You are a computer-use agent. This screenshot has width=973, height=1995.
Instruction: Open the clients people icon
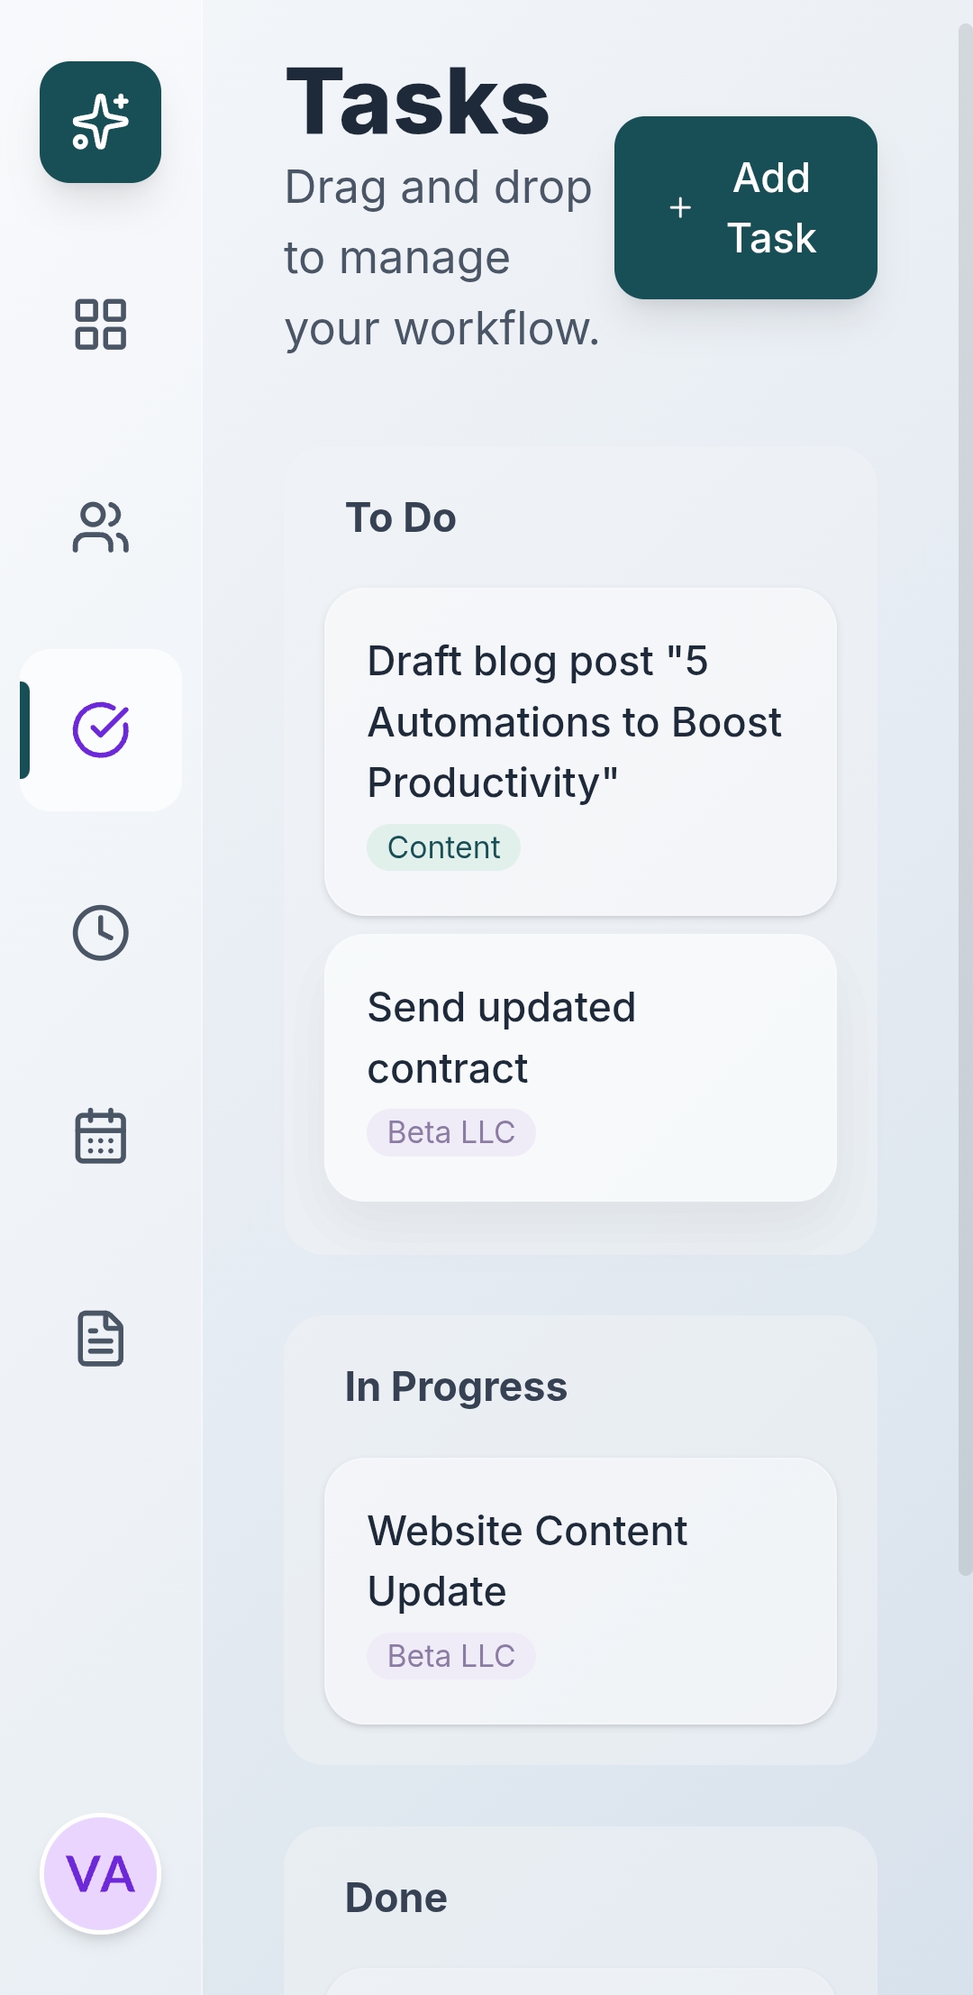(x=100, y=527)
